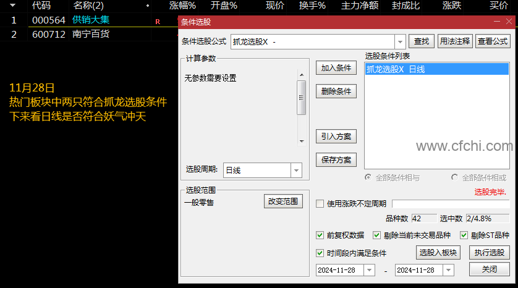Toggle 时间段内满足条件 checkbox
Viewport: 518px width, 288px height.
[x=320, y=253]
